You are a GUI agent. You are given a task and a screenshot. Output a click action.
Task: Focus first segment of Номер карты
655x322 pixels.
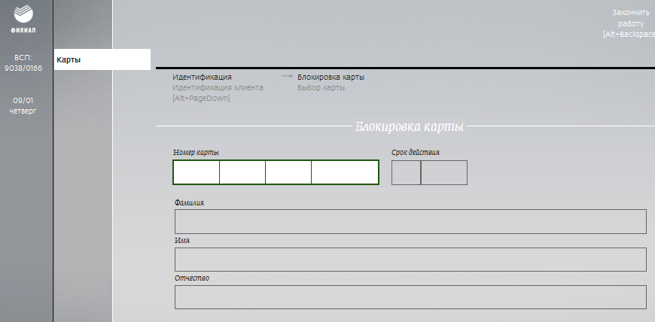coord(196,172)
